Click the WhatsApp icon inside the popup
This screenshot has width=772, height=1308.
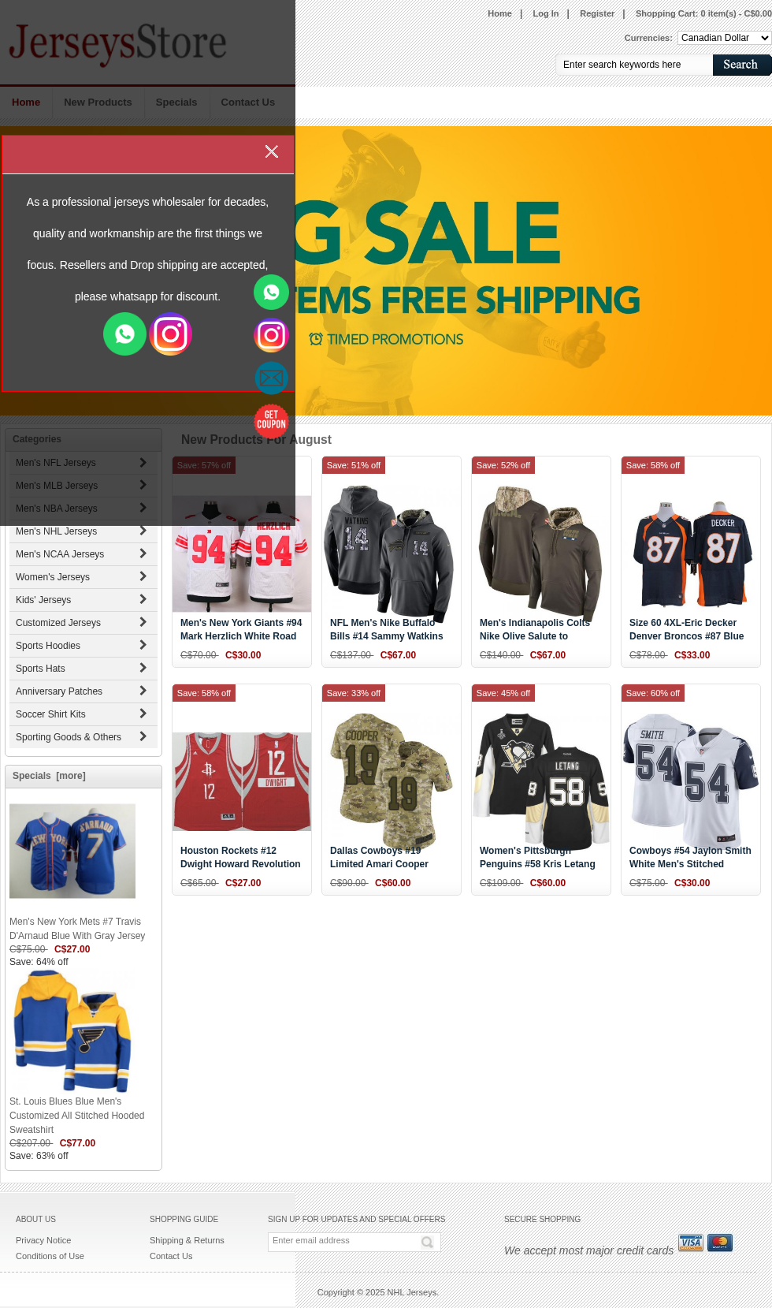124,334
